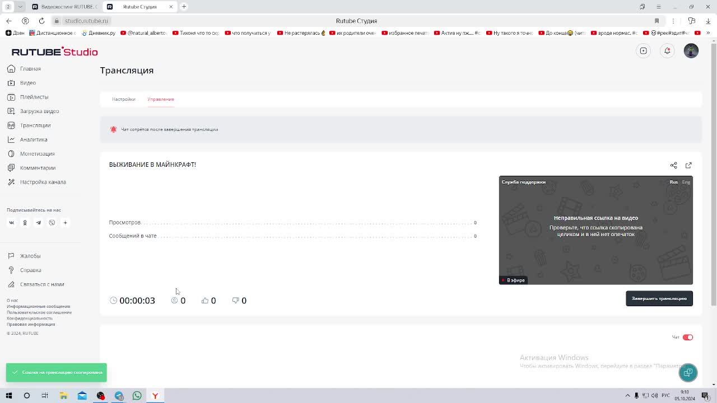Open Информационные сообщения footer link
This screenshot has width=717, height=403.
tap(38, 307)
